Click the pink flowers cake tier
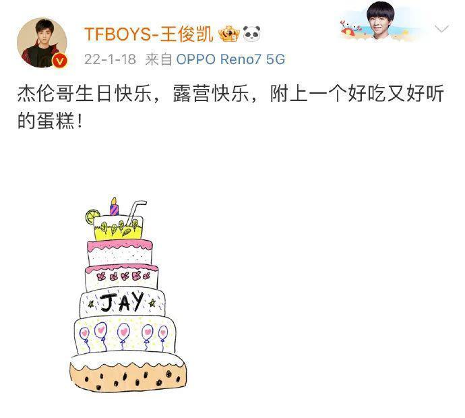The height and width of the screenshot is (418, 465). (122, 277)
